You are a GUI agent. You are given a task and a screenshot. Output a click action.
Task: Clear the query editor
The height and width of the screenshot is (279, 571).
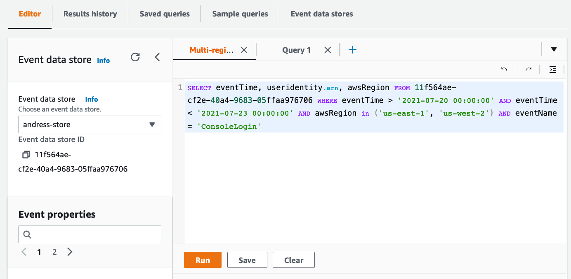293,260
